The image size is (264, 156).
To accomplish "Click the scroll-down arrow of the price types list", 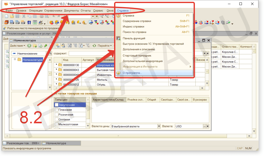I will click(x=88, y=126).
